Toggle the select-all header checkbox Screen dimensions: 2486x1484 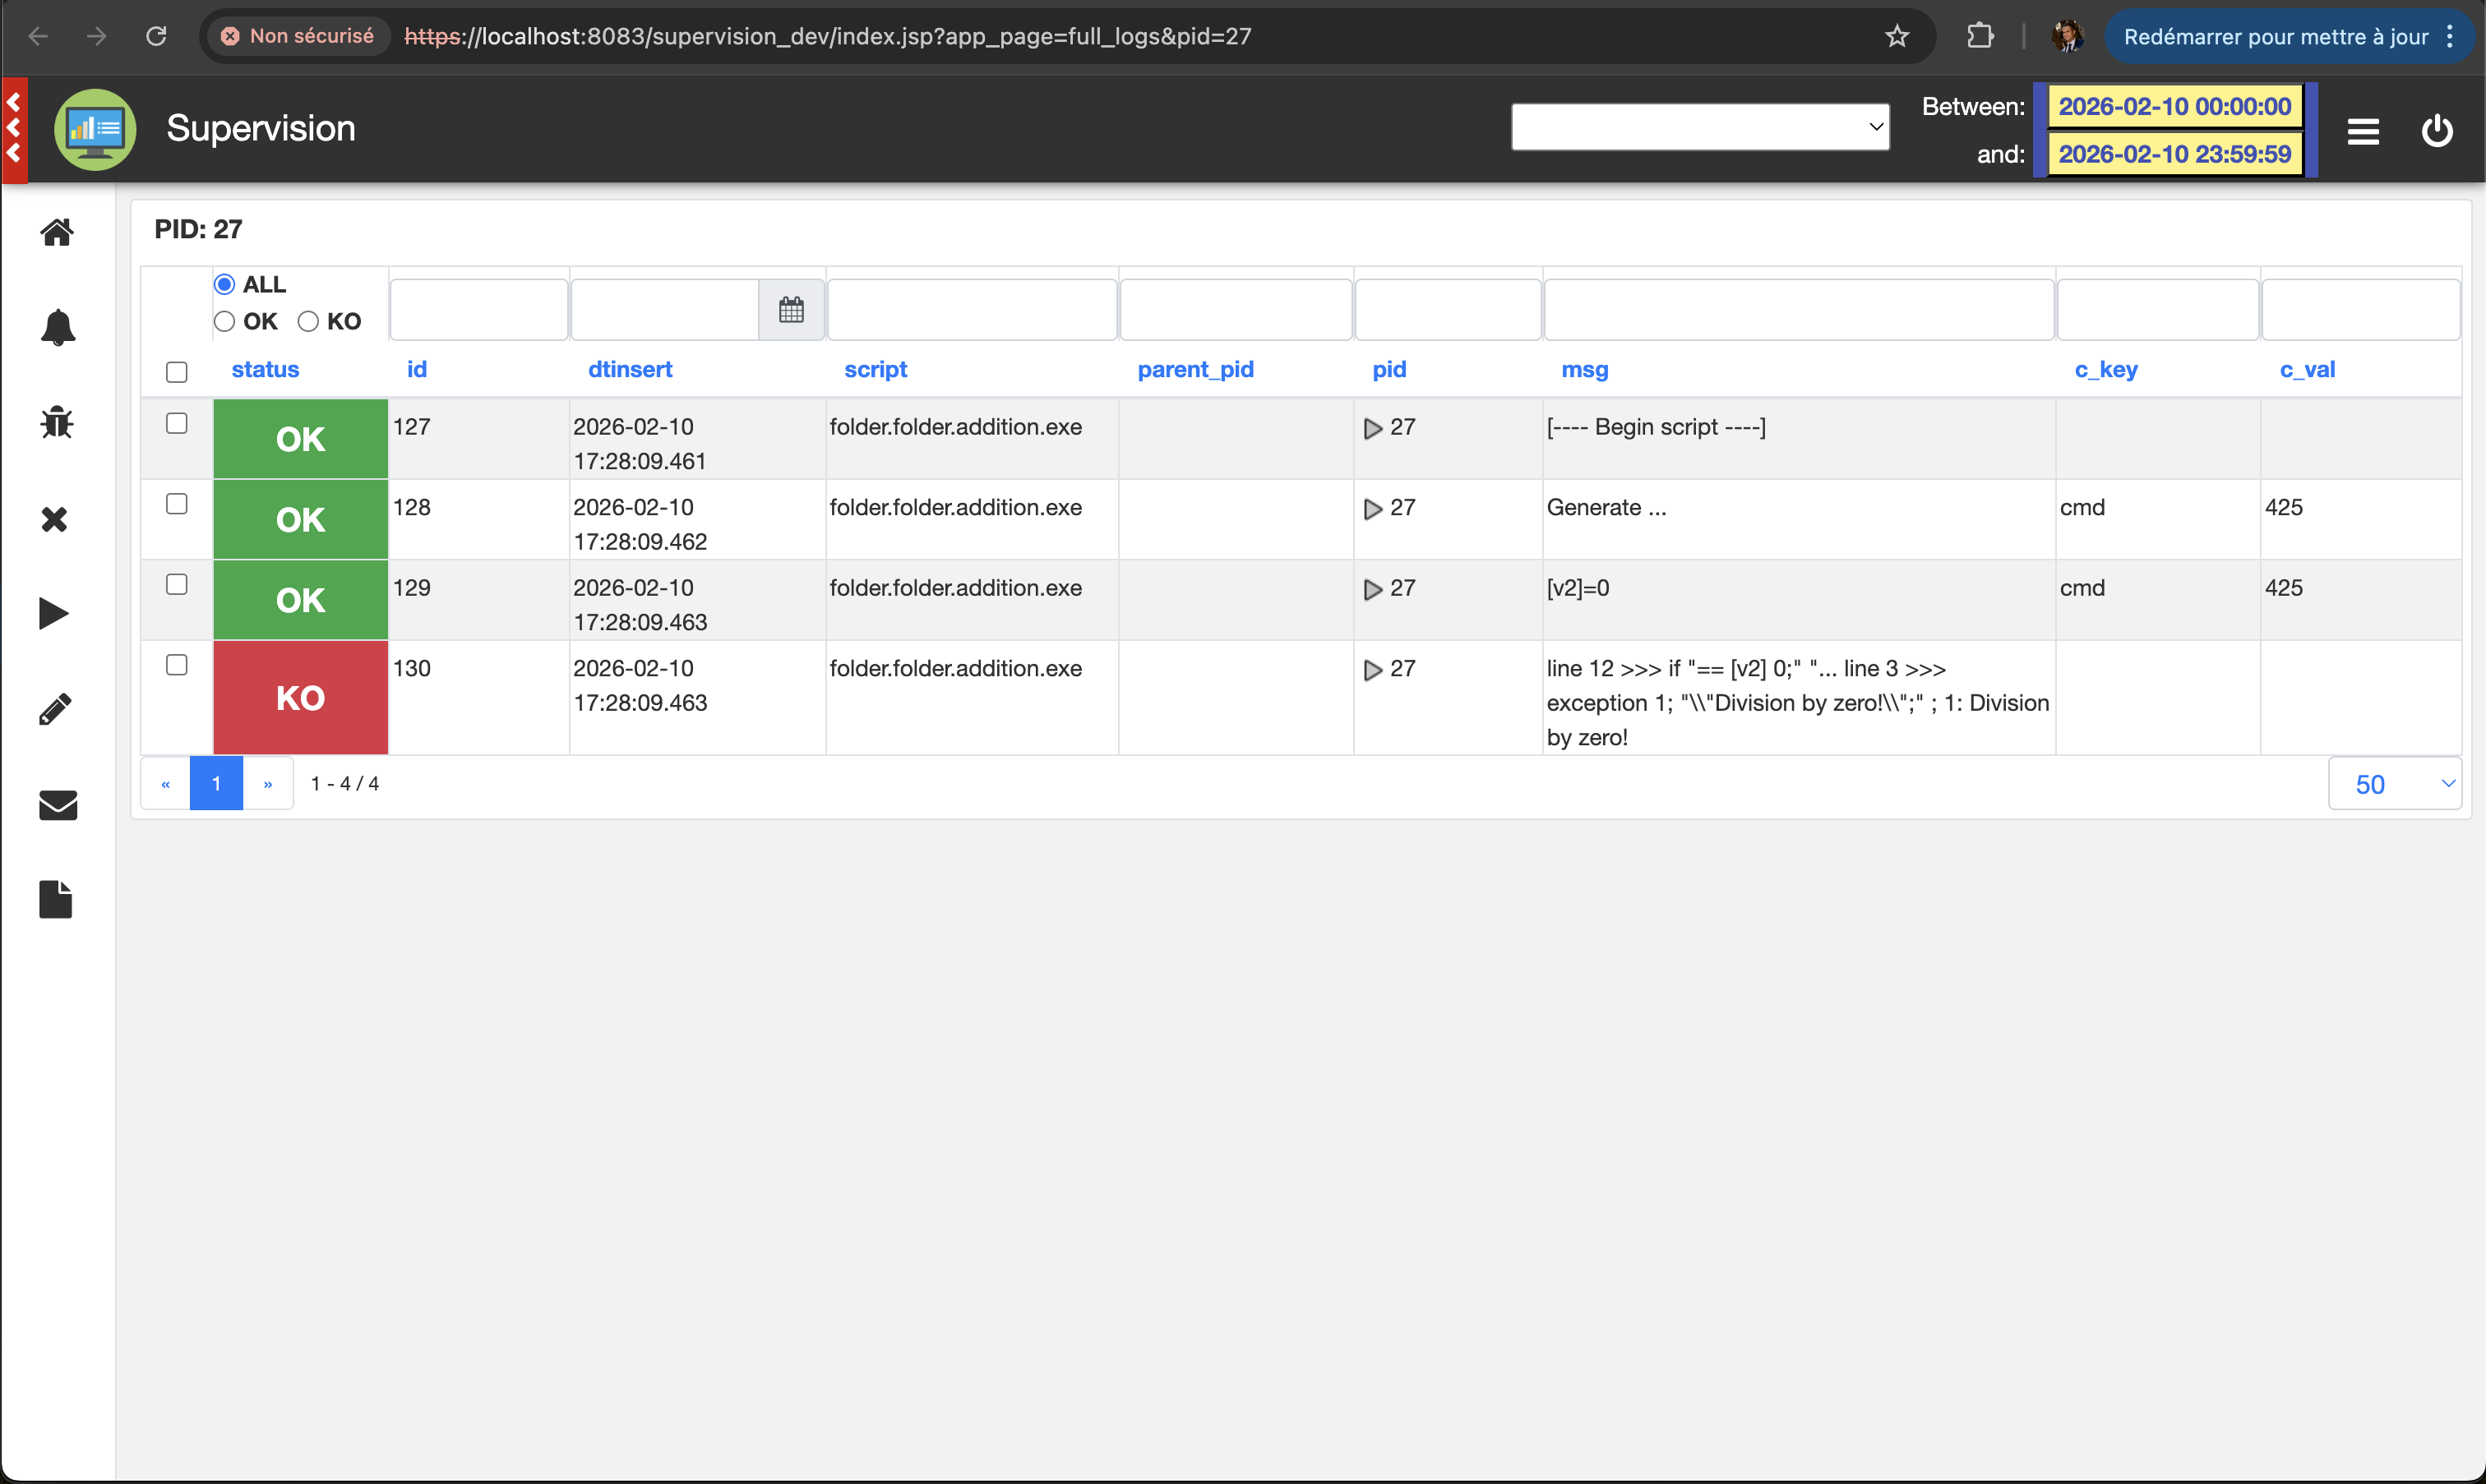point(177,372)
